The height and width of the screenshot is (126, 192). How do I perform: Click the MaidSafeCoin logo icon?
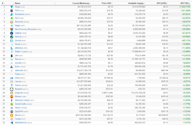tap(12, 123)
